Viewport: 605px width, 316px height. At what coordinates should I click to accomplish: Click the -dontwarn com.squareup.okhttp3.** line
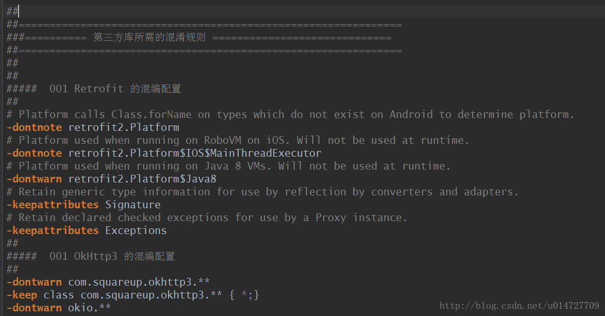(x=108, y=282)
